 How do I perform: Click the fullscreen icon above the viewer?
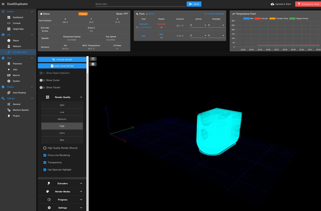click(93, 59)
